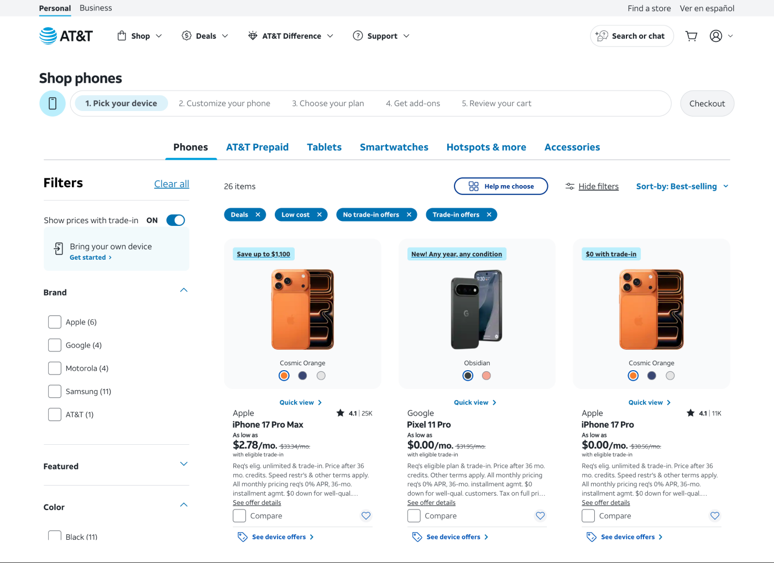Toggle Show prices with trade-in switch
The image size is (774, 563).
(x=176, y=220)
